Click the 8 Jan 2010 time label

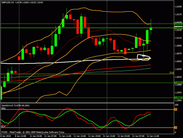click(6, 136)
